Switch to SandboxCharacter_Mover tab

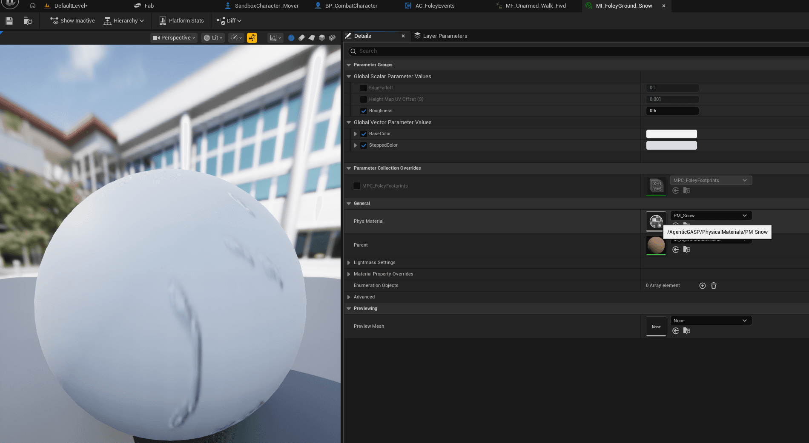261,6
